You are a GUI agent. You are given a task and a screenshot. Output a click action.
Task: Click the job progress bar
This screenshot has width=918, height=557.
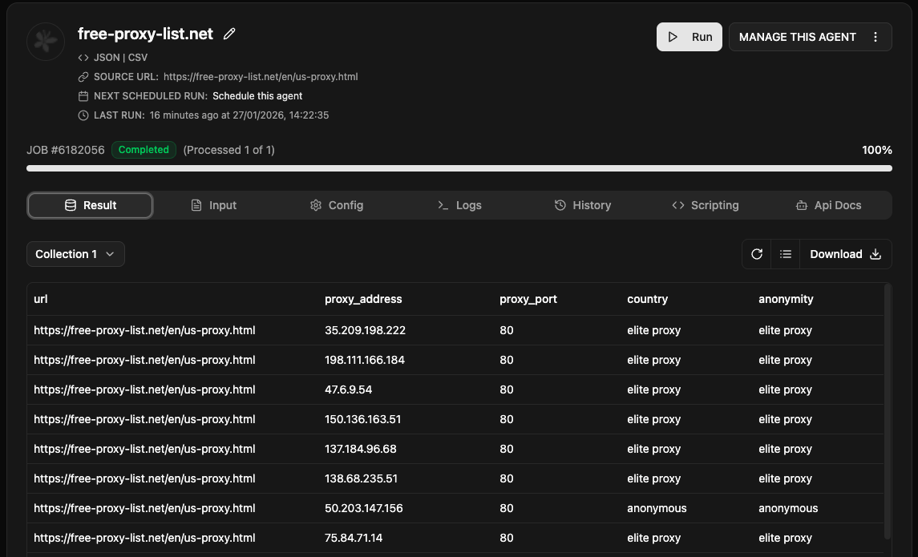(459, 168)
